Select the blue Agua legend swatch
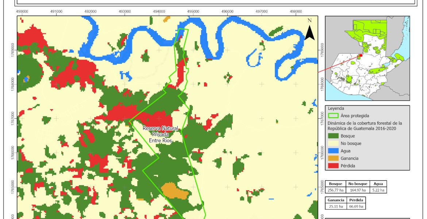 333,151
